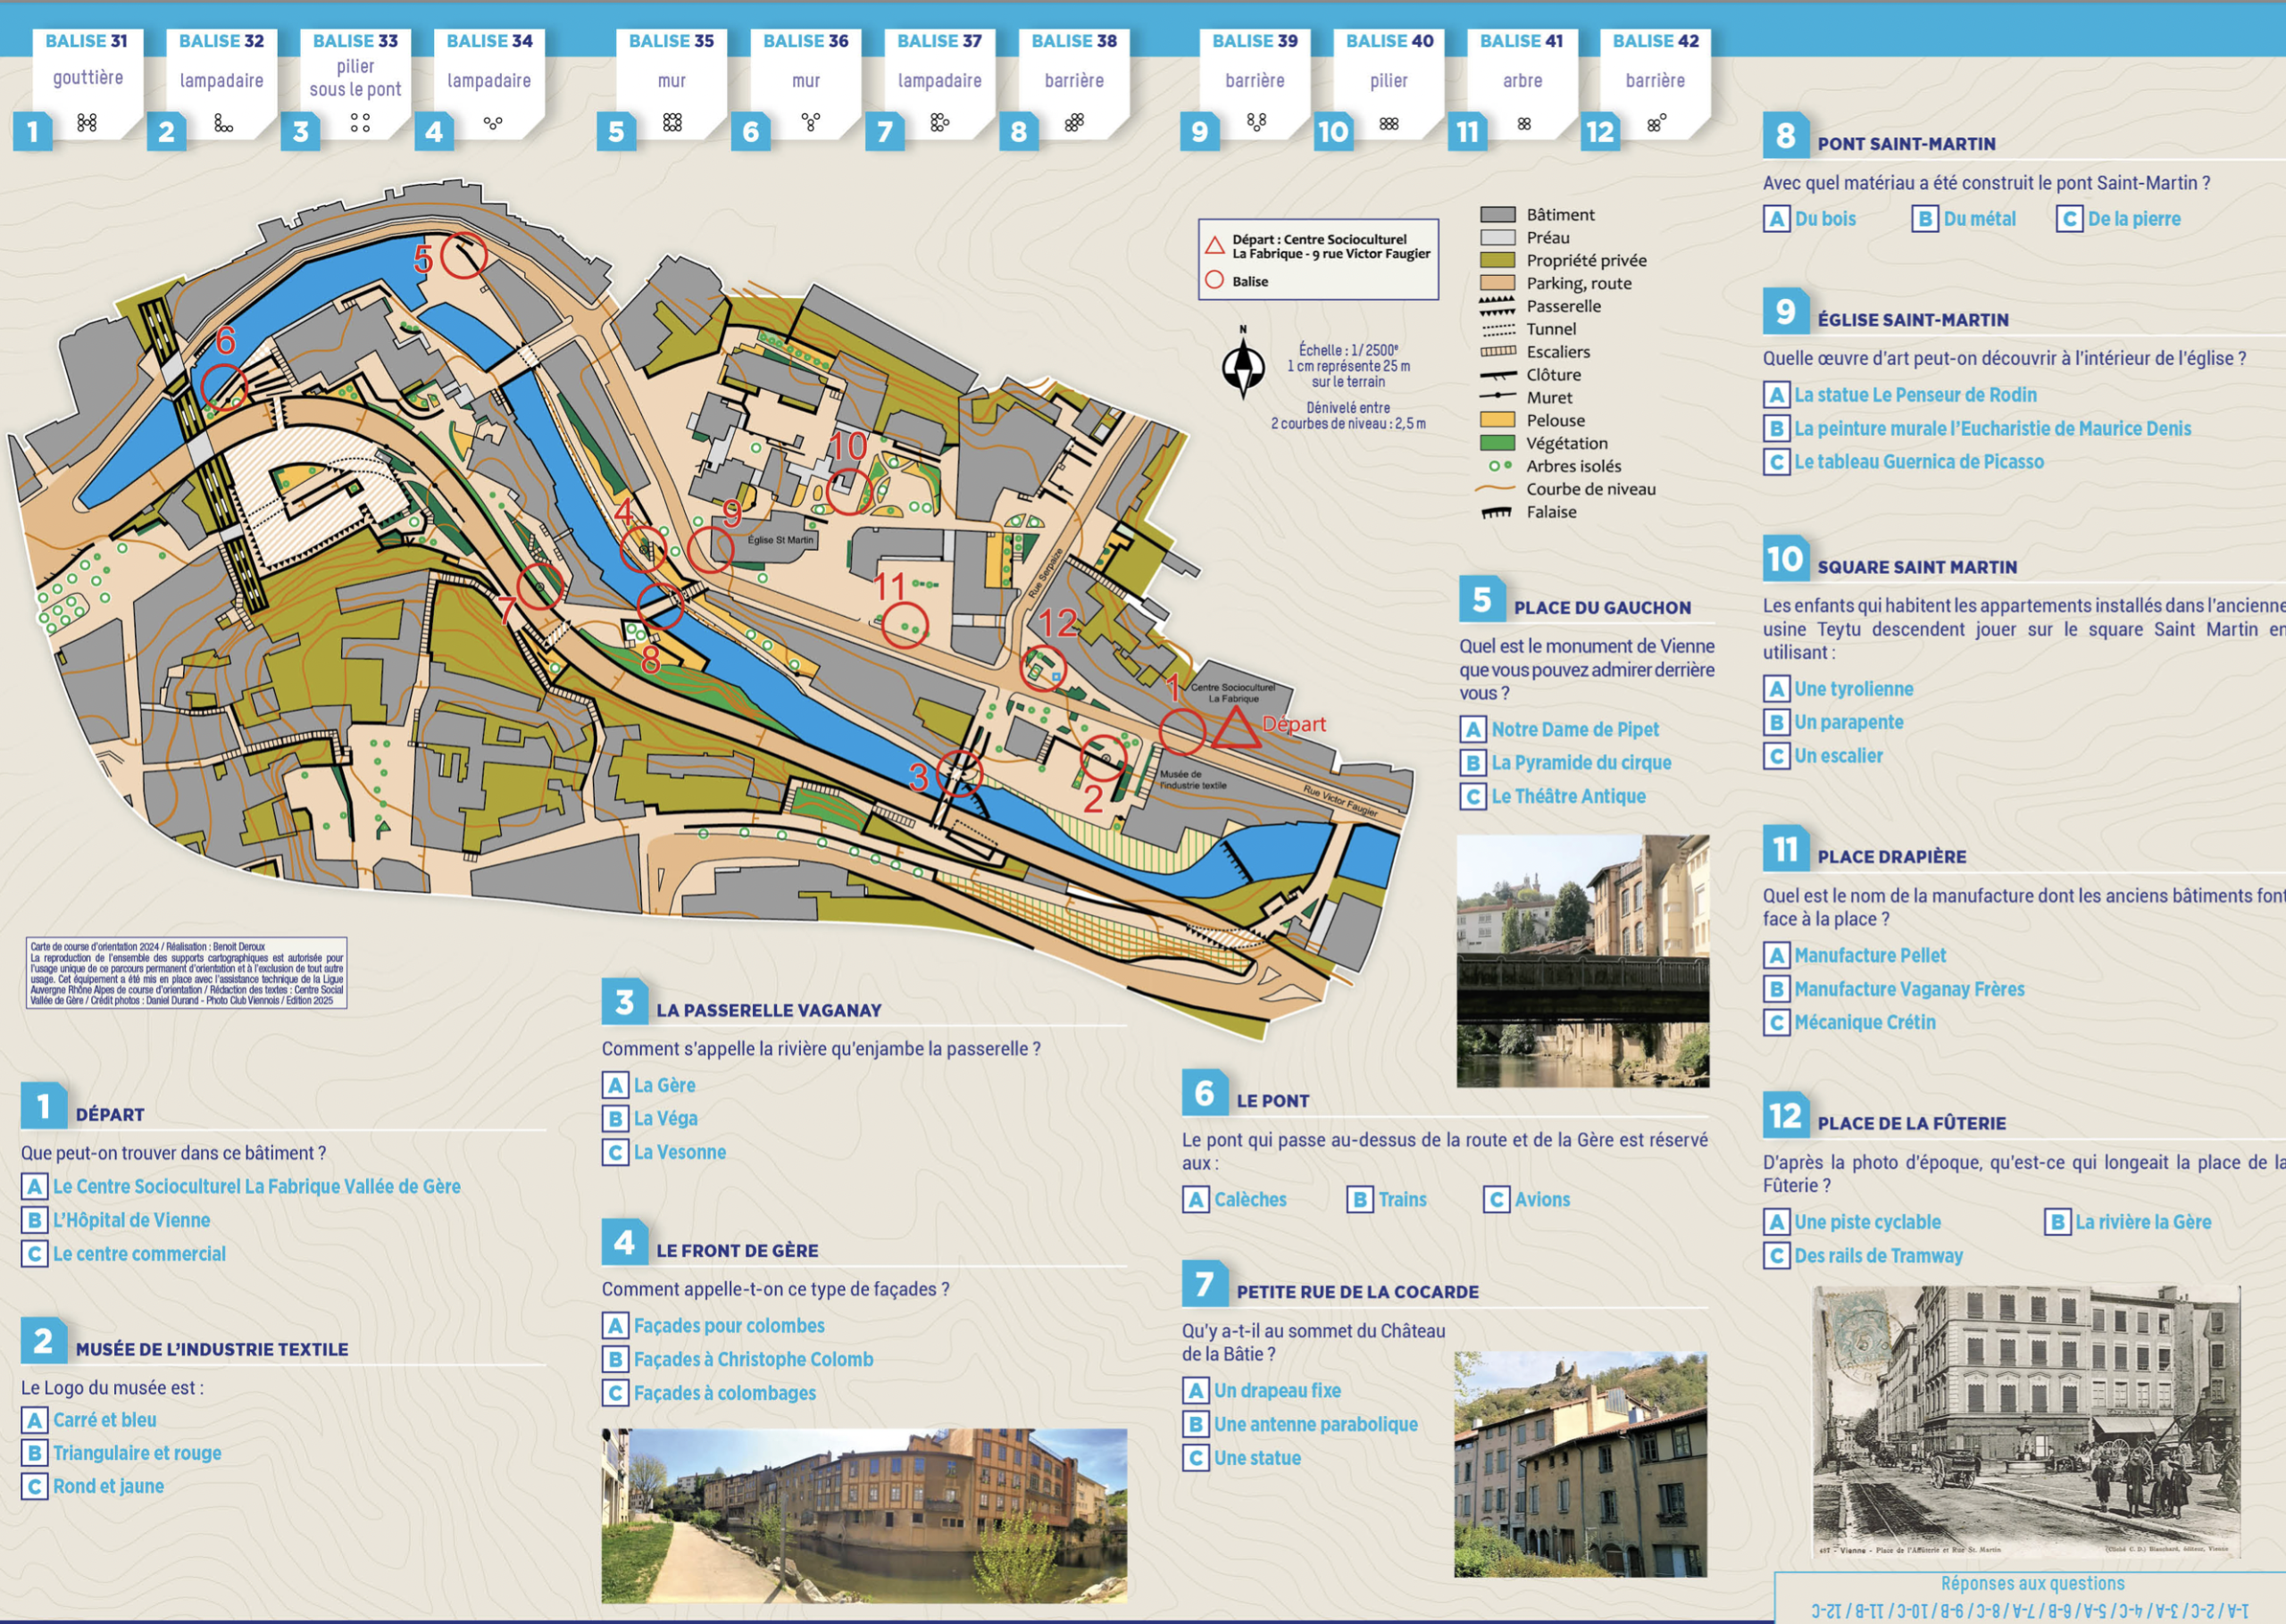Image resolution: width=2286 pixels, height=1624 pixels.
Task: Select checkbox C Façades à colombages
Action: point(616,1393)
